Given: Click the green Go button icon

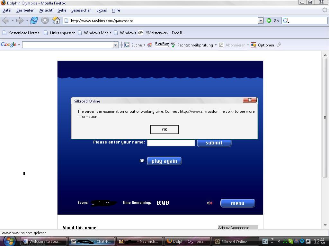Looking at the screenshot, I should pos(269,20).
